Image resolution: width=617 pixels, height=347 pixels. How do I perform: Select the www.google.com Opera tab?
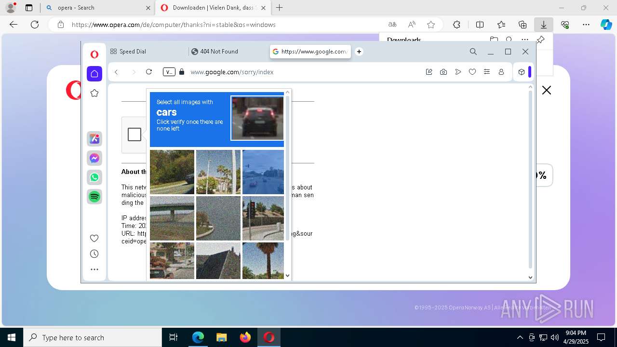pyautogui.click(x=310, y=52)
